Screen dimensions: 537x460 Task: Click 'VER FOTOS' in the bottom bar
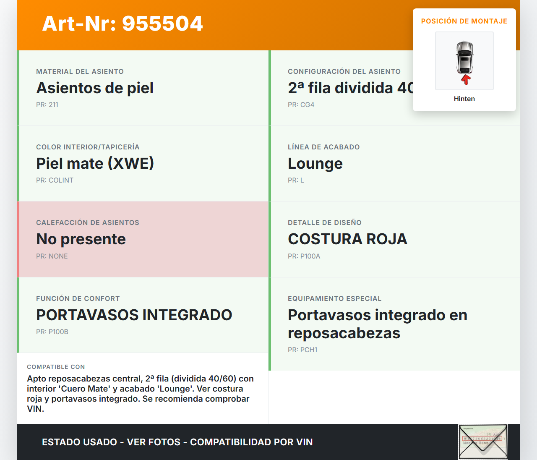(x=154, y=442)
